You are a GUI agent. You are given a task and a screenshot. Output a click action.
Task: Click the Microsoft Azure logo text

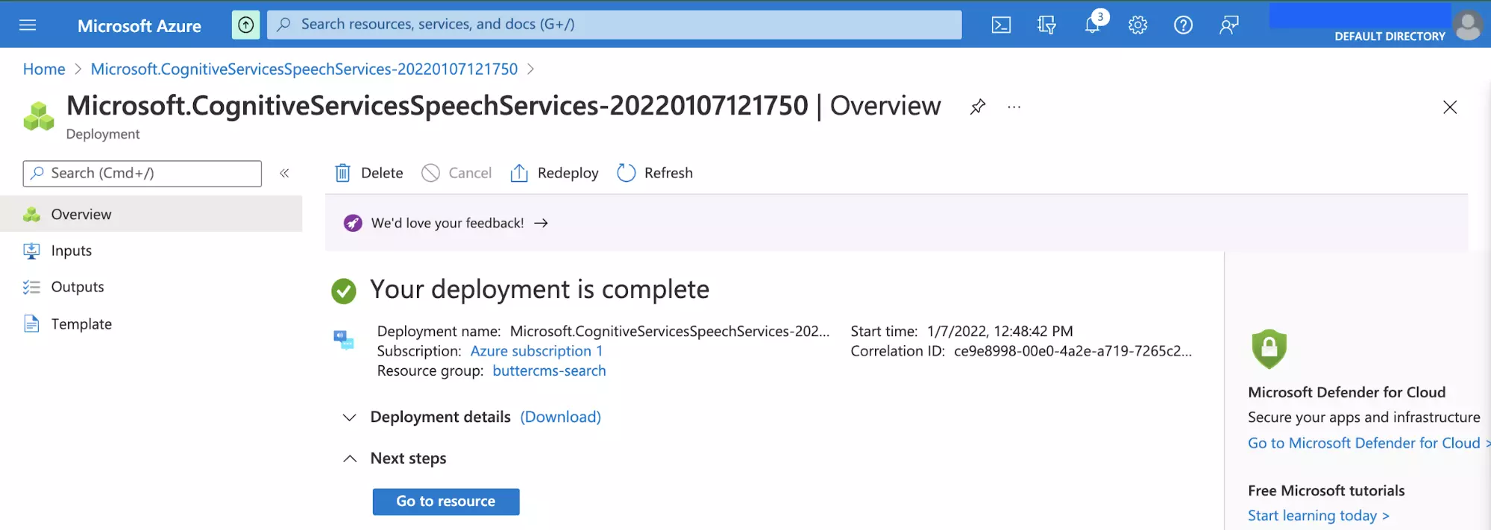[139, 26]
